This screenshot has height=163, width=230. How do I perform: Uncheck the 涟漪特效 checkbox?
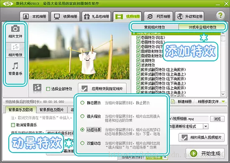click(138, 60)
